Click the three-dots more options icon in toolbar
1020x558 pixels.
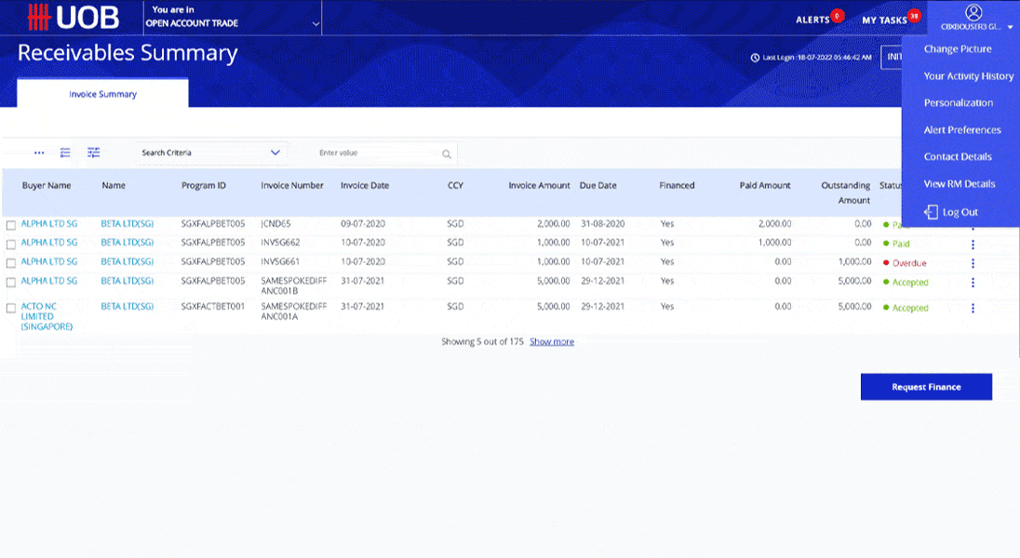tap(39, 153)
